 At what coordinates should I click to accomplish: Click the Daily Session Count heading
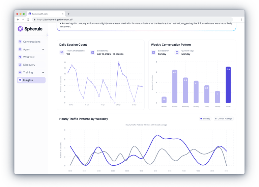pyautogui.click(x=73, y=45)
